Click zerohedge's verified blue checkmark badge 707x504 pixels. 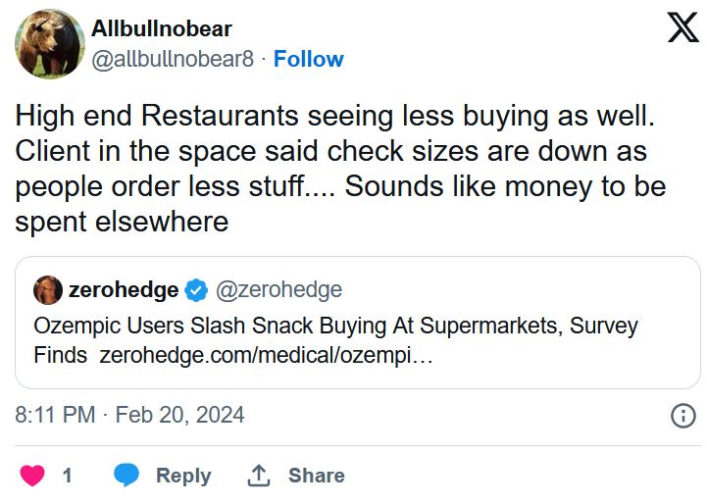click(x=196, y=290)
